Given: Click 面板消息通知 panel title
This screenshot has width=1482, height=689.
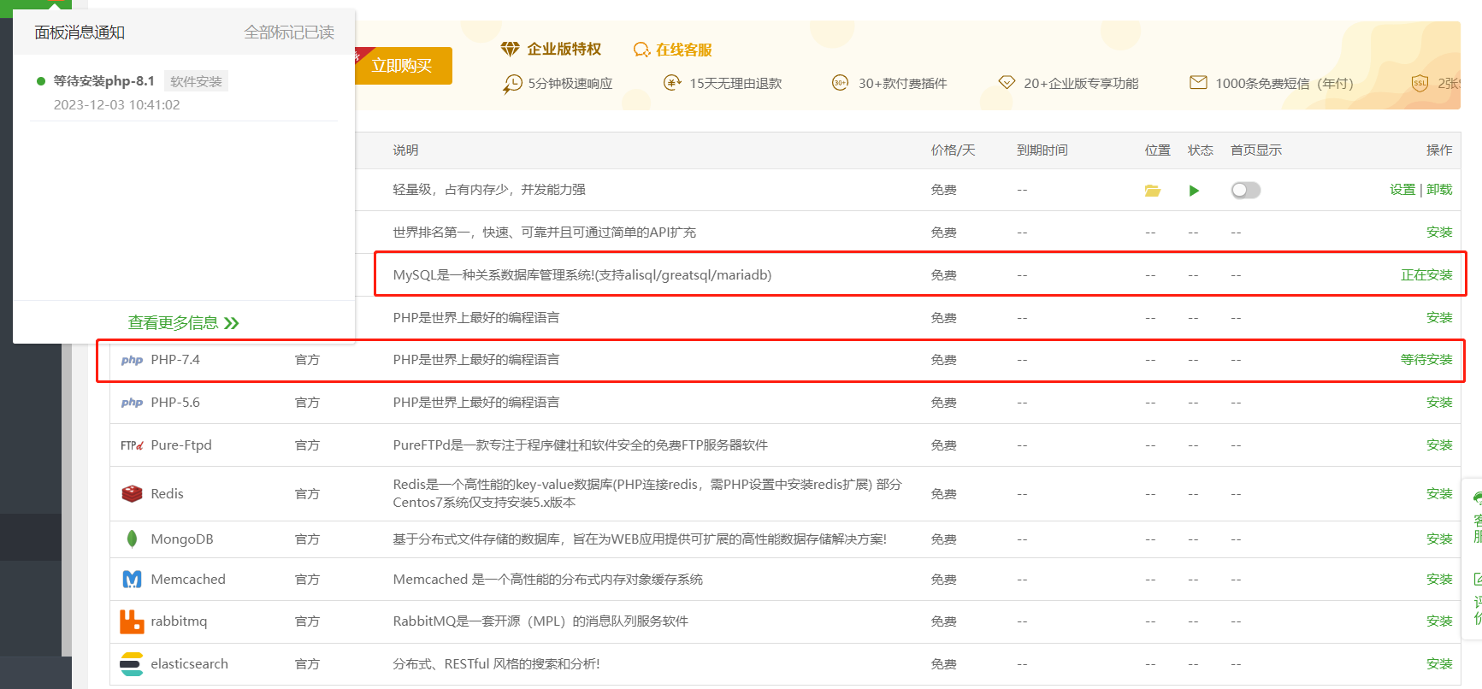Looking at the screenshot, I should pos(80,32).
